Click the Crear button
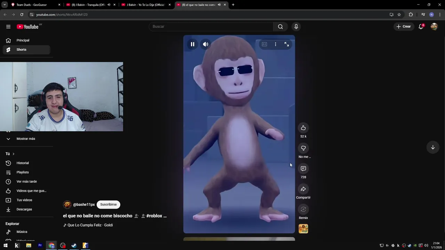 click(404, 26)
